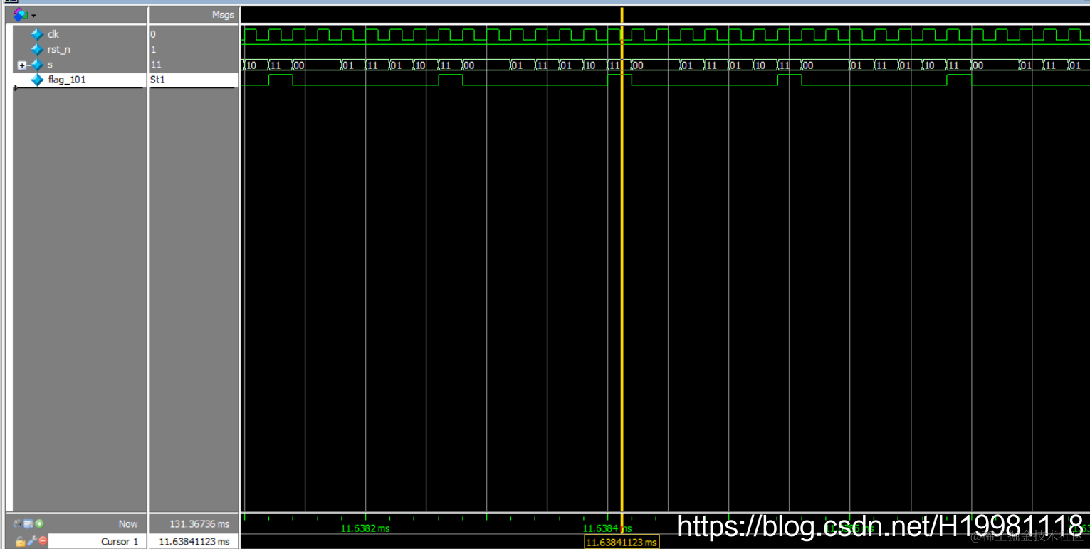Click the Cursor 1 time 11.63841123 ms field
Viewport: 1090px width, 549px height.
(194, 541)
